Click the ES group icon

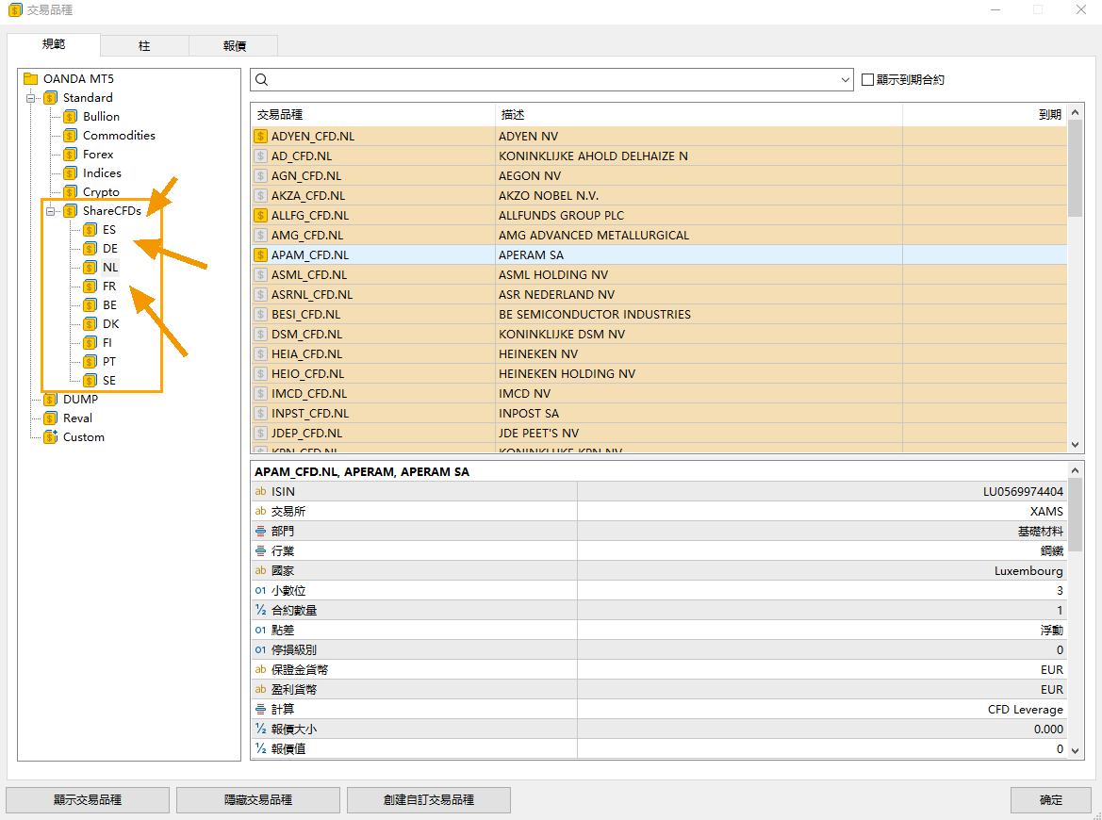tap(90, 230)
